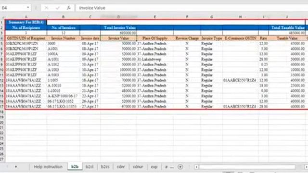The image size is (308, 173).
Task: Click the Taxable Value header cell
Action: 287,38
